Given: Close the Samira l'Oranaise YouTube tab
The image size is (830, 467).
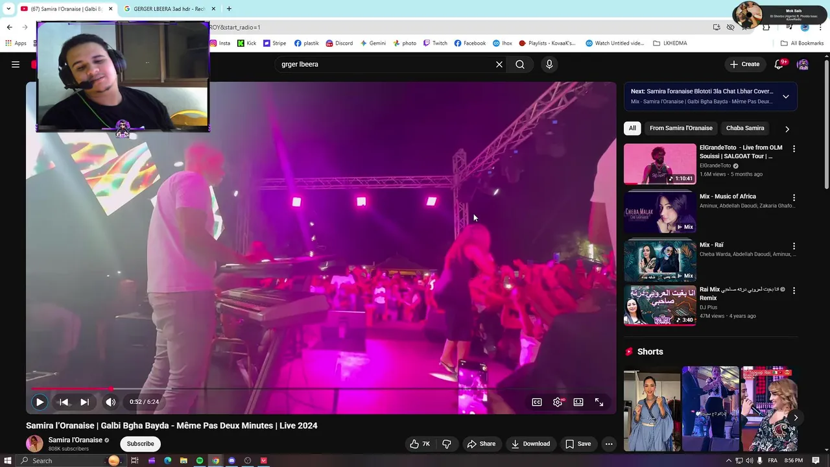Looking at the screenshot, I should [110, 9].
